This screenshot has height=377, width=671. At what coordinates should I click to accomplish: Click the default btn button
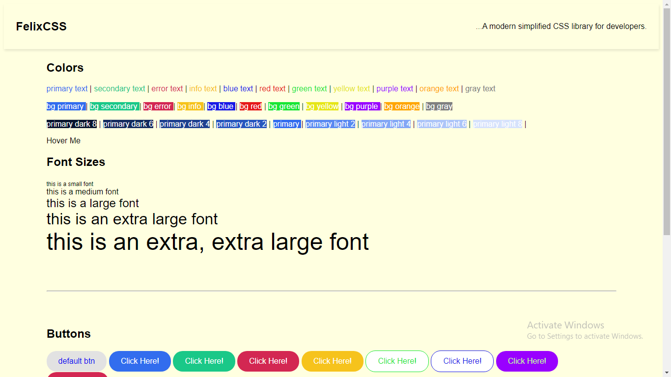click(77, 361)
